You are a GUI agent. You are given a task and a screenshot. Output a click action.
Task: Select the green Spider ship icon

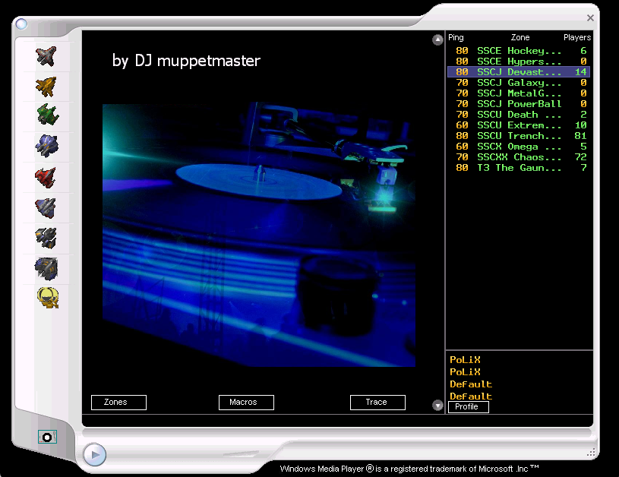pos(48,115)
